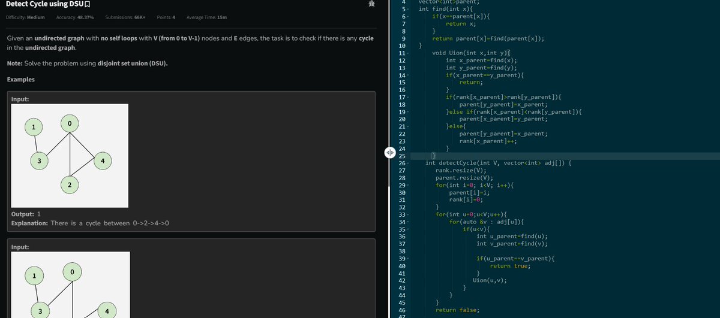The height and width of the screenshot is (318, 720).
Task: Collapse the find function at line 5
Action: click(408, 9)
